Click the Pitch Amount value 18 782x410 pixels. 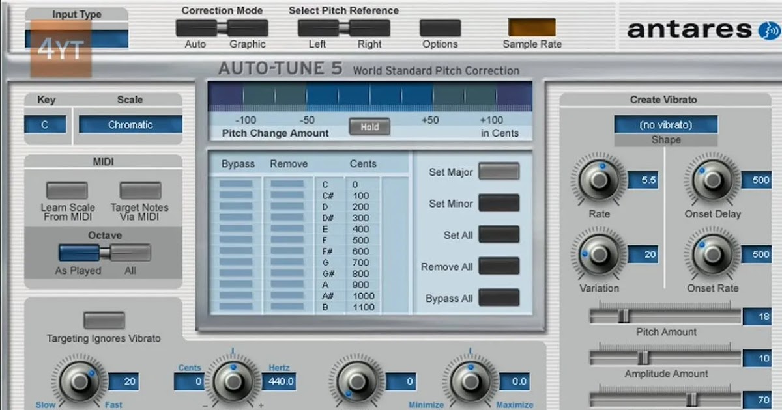point(757,316)
